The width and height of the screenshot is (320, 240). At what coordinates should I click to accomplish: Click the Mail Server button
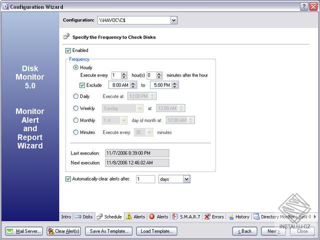click(24, 231)
